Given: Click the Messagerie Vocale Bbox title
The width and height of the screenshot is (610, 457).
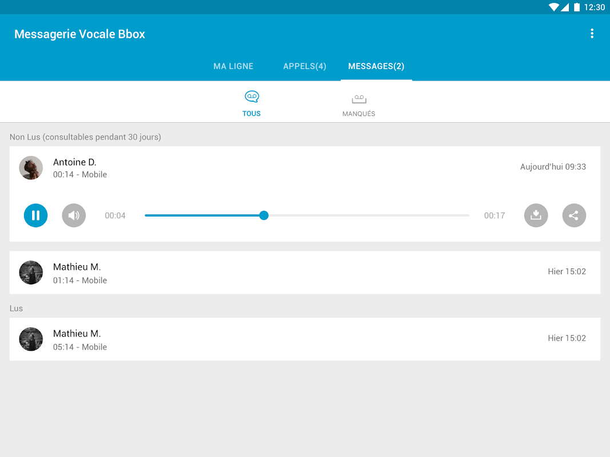Looking at the screenshot, I should 79,34.
